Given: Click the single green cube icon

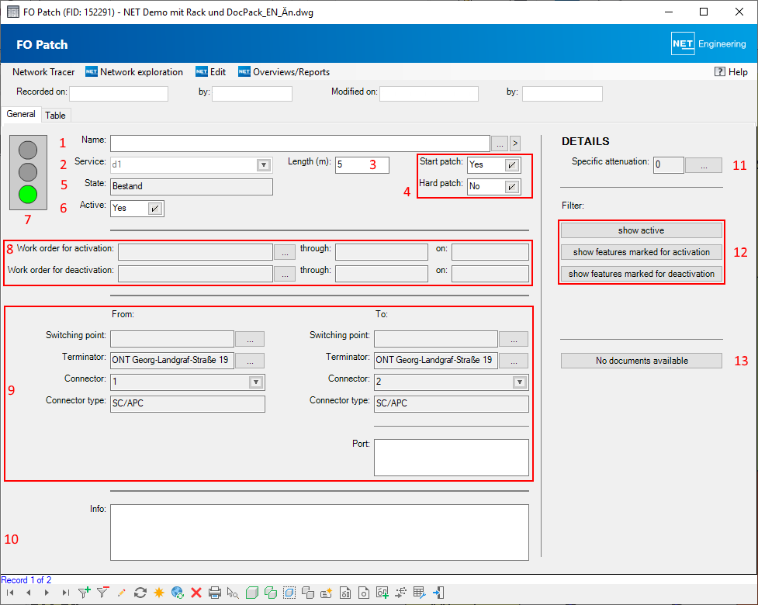Looking at the screenshot, I should 252,593.
